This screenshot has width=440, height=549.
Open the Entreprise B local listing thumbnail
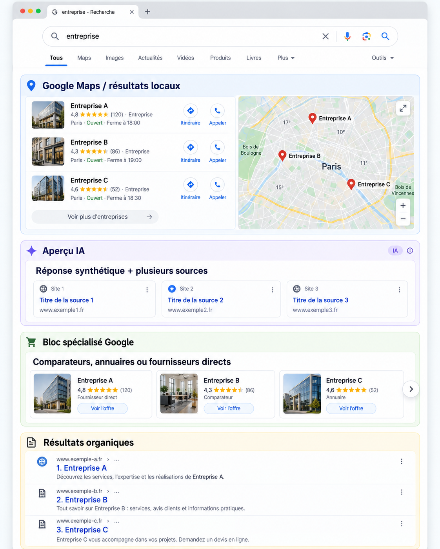[48, 152]
